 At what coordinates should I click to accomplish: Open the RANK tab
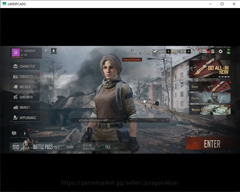point(70,147)
